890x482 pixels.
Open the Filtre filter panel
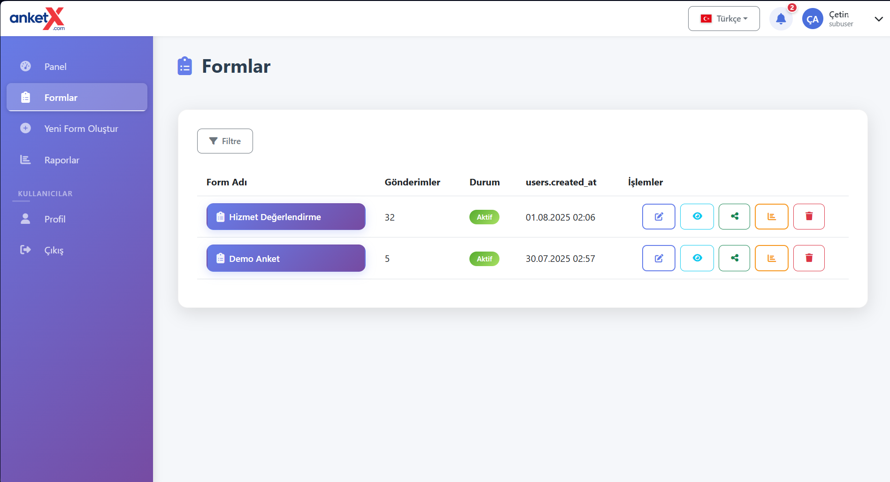(x=225, y=141)
